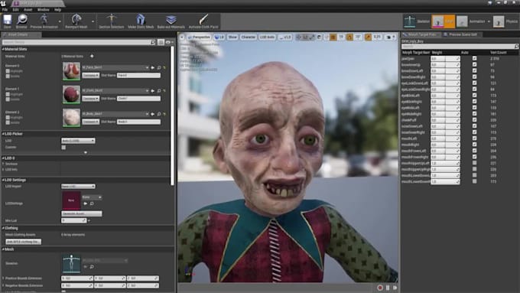
Task: Open the Window menu
Action: click(43, 10)
